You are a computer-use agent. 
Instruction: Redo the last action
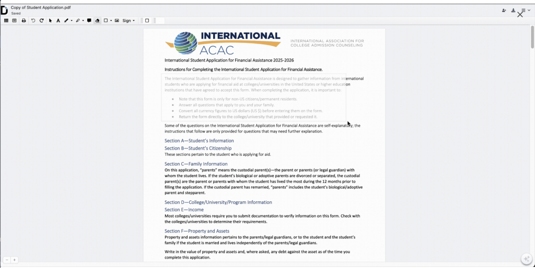pos(42,21)
